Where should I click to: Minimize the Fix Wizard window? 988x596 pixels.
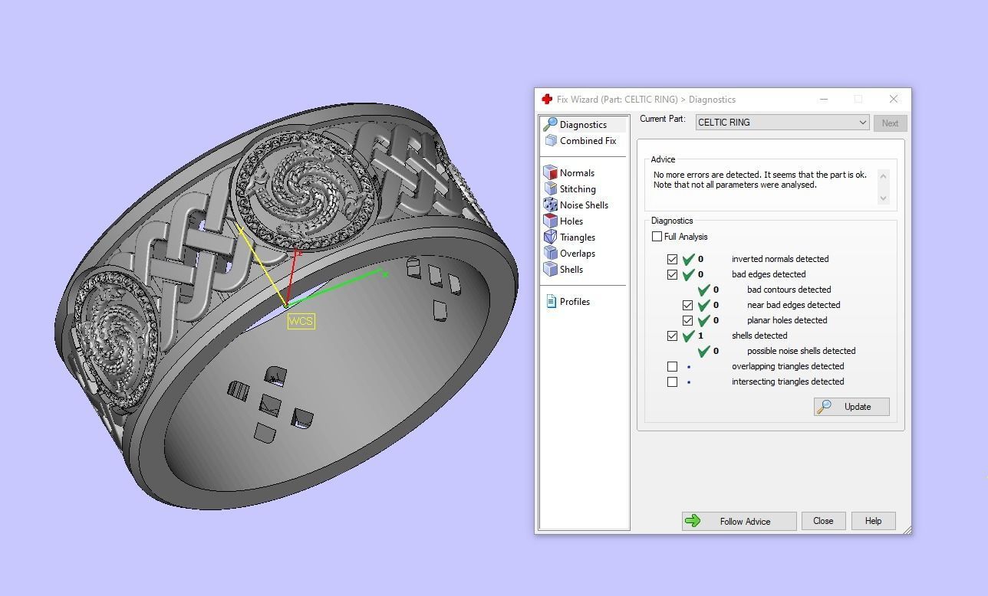[x=824, y=99]
